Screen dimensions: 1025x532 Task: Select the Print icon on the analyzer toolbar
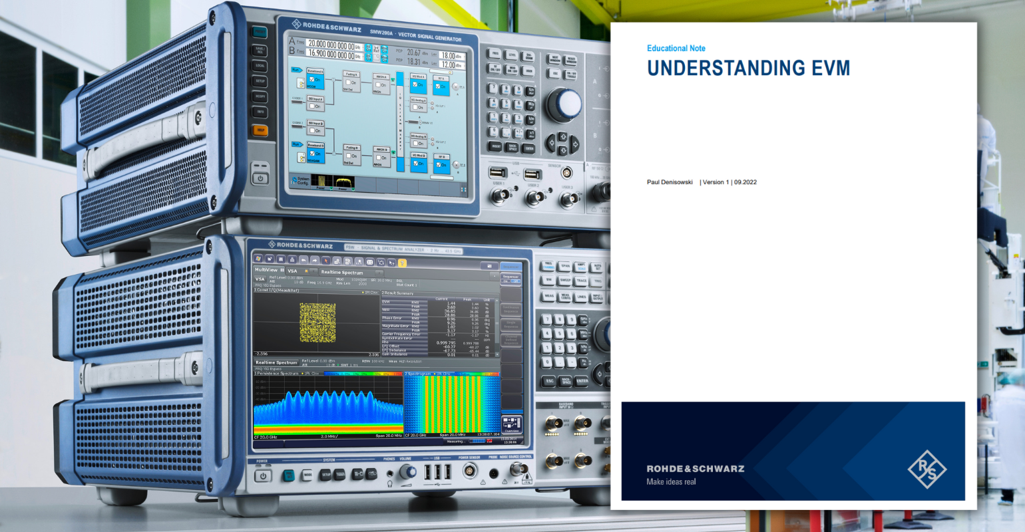tap(294, 259)
